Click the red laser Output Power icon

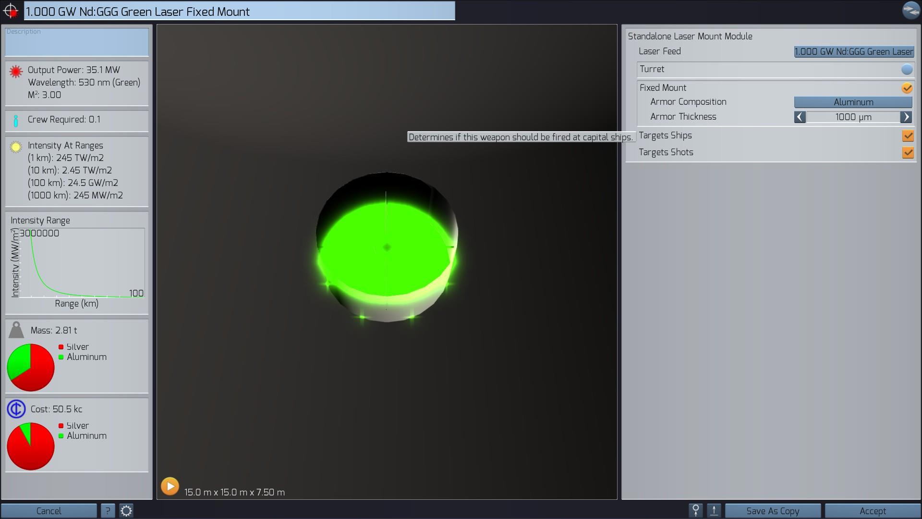(x=16, y=72)
